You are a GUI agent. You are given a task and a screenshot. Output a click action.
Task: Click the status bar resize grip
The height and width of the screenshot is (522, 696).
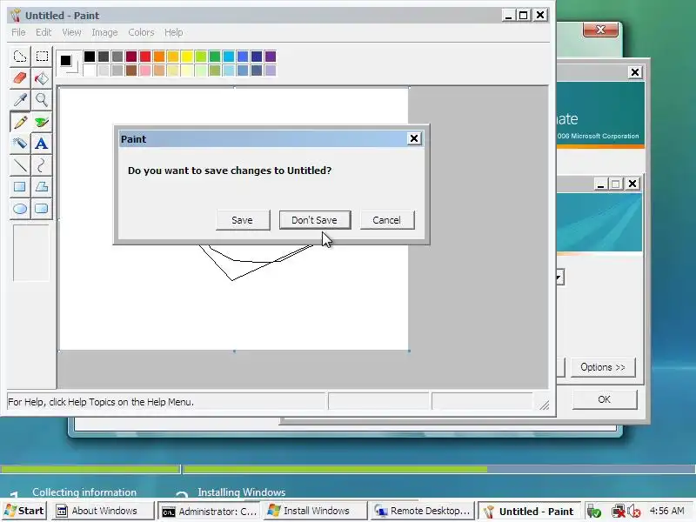(x=545, y=405)
